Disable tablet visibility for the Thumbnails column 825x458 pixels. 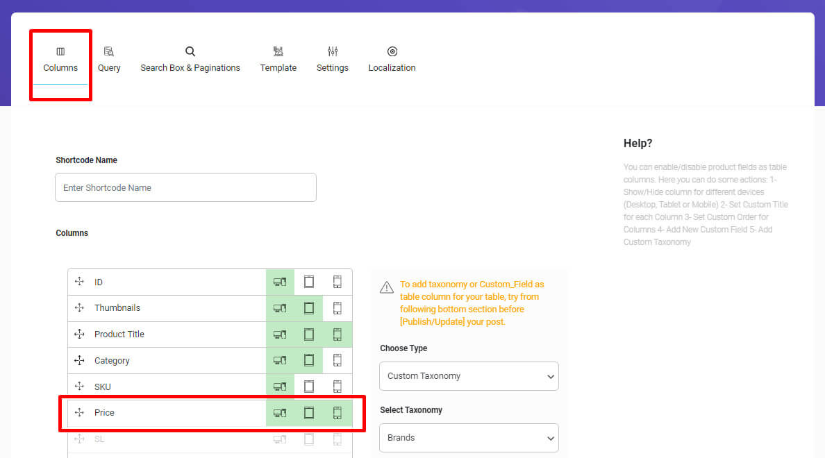308,307
